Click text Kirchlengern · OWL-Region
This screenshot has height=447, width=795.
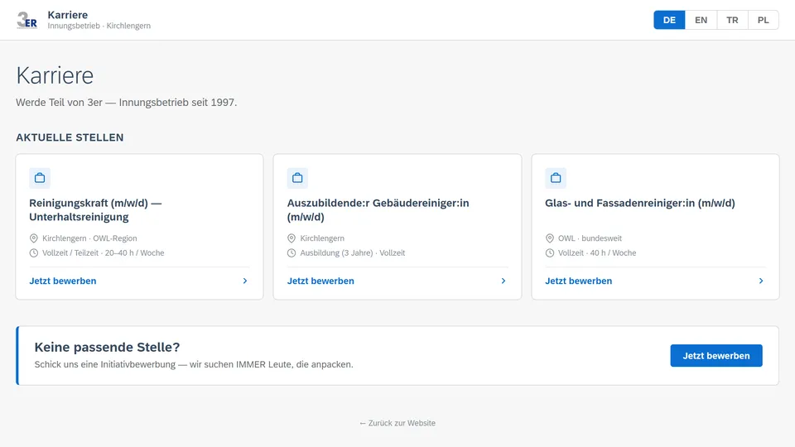(89, 238)
